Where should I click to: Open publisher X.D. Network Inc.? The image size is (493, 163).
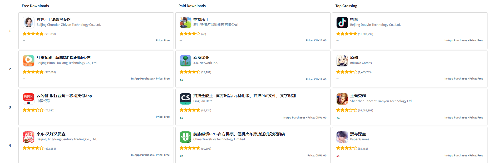(x=205, y=63)
